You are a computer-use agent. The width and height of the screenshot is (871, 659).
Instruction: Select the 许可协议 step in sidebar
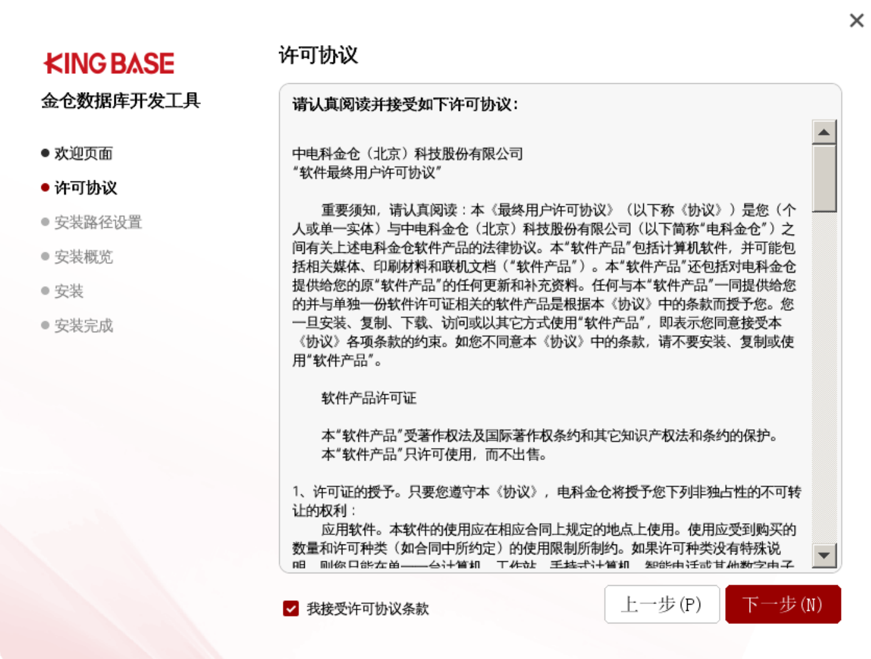(x=86, y=188)
